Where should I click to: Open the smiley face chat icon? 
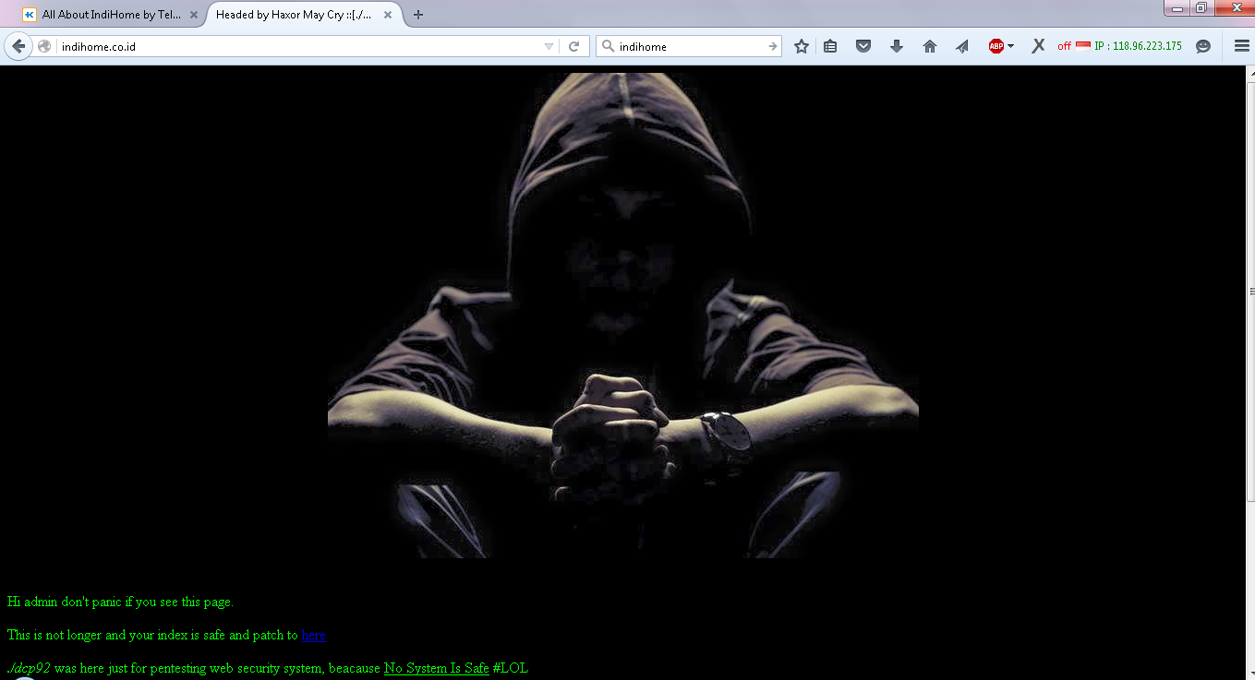(1202, 46)
